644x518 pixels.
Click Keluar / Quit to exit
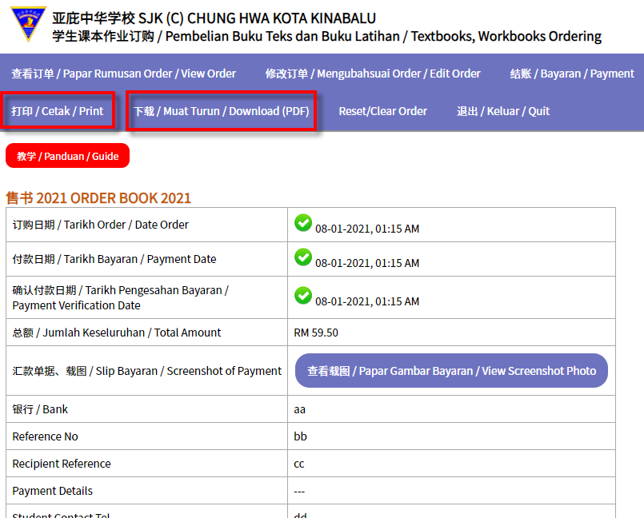pyautogui.click(x=502, y=111)
